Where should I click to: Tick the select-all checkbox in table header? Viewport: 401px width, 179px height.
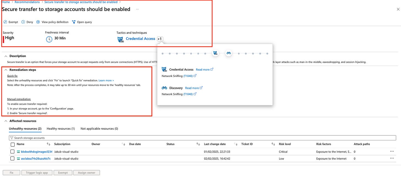pyautogui.click(x=12, y=144)
